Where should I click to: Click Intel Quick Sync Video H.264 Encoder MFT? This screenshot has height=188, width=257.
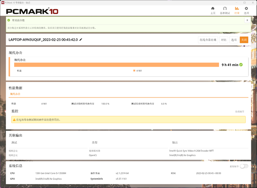191,151
